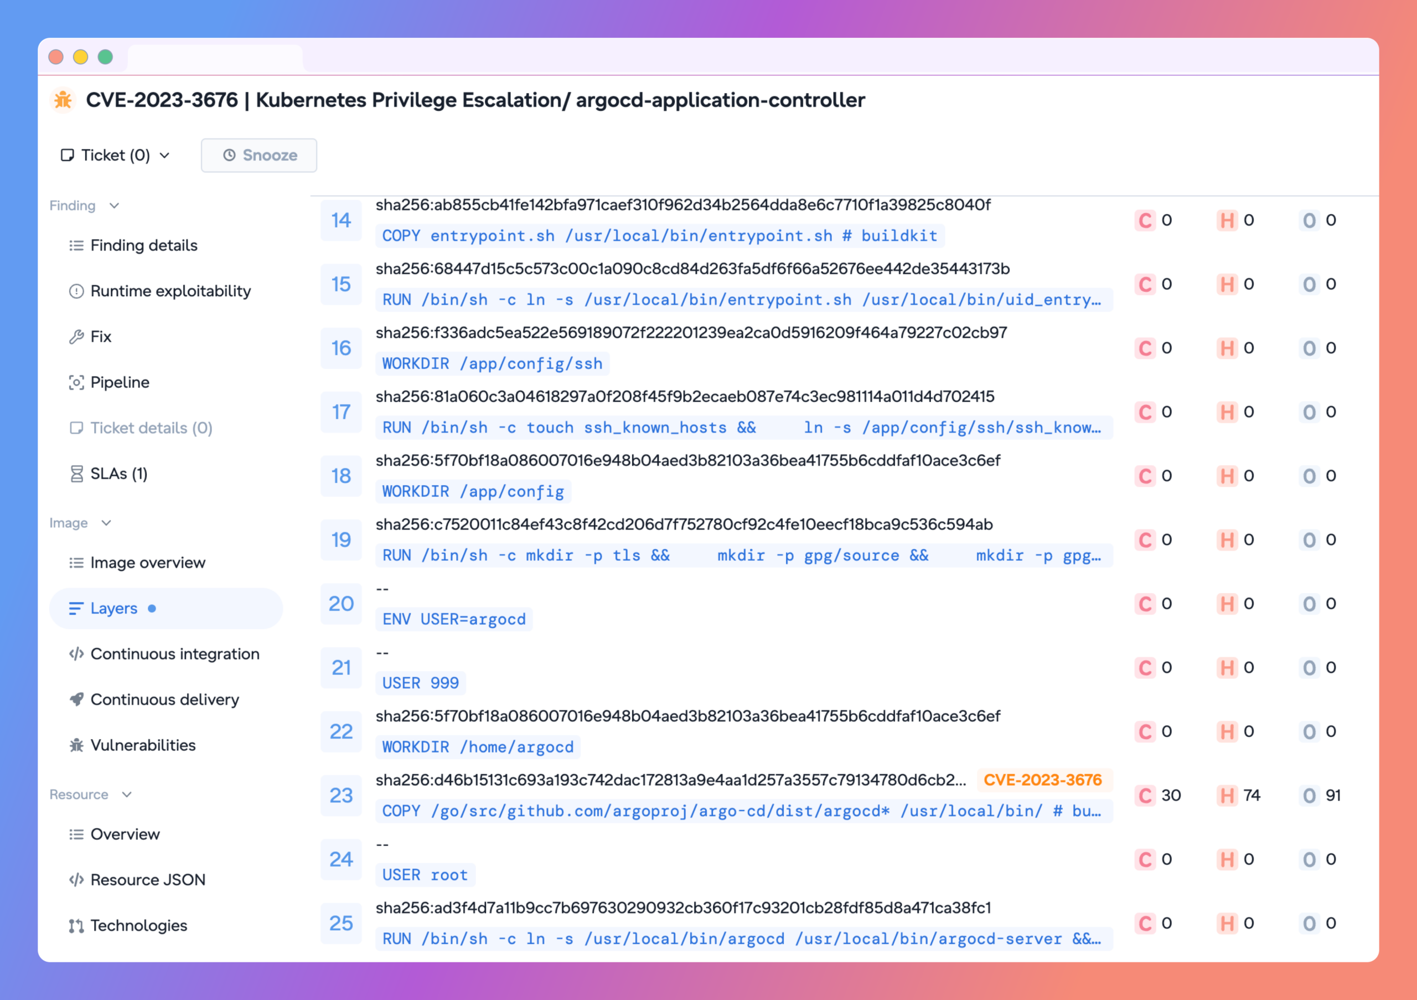1417x1000 pixels.
Task: Click the critical C badge on layer 14
Action: point(1145,220)
